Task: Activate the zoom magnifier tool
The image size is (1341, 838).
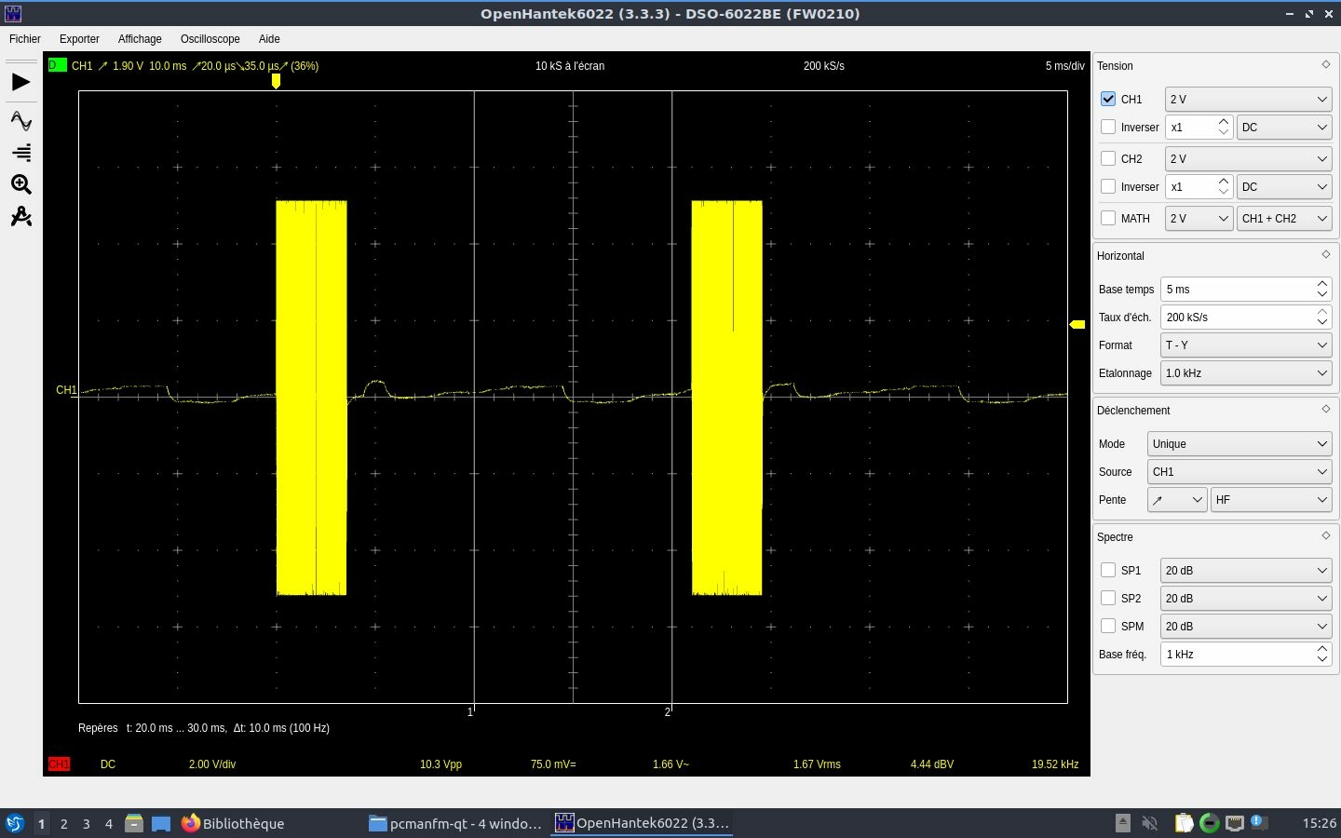Action: 20,184
